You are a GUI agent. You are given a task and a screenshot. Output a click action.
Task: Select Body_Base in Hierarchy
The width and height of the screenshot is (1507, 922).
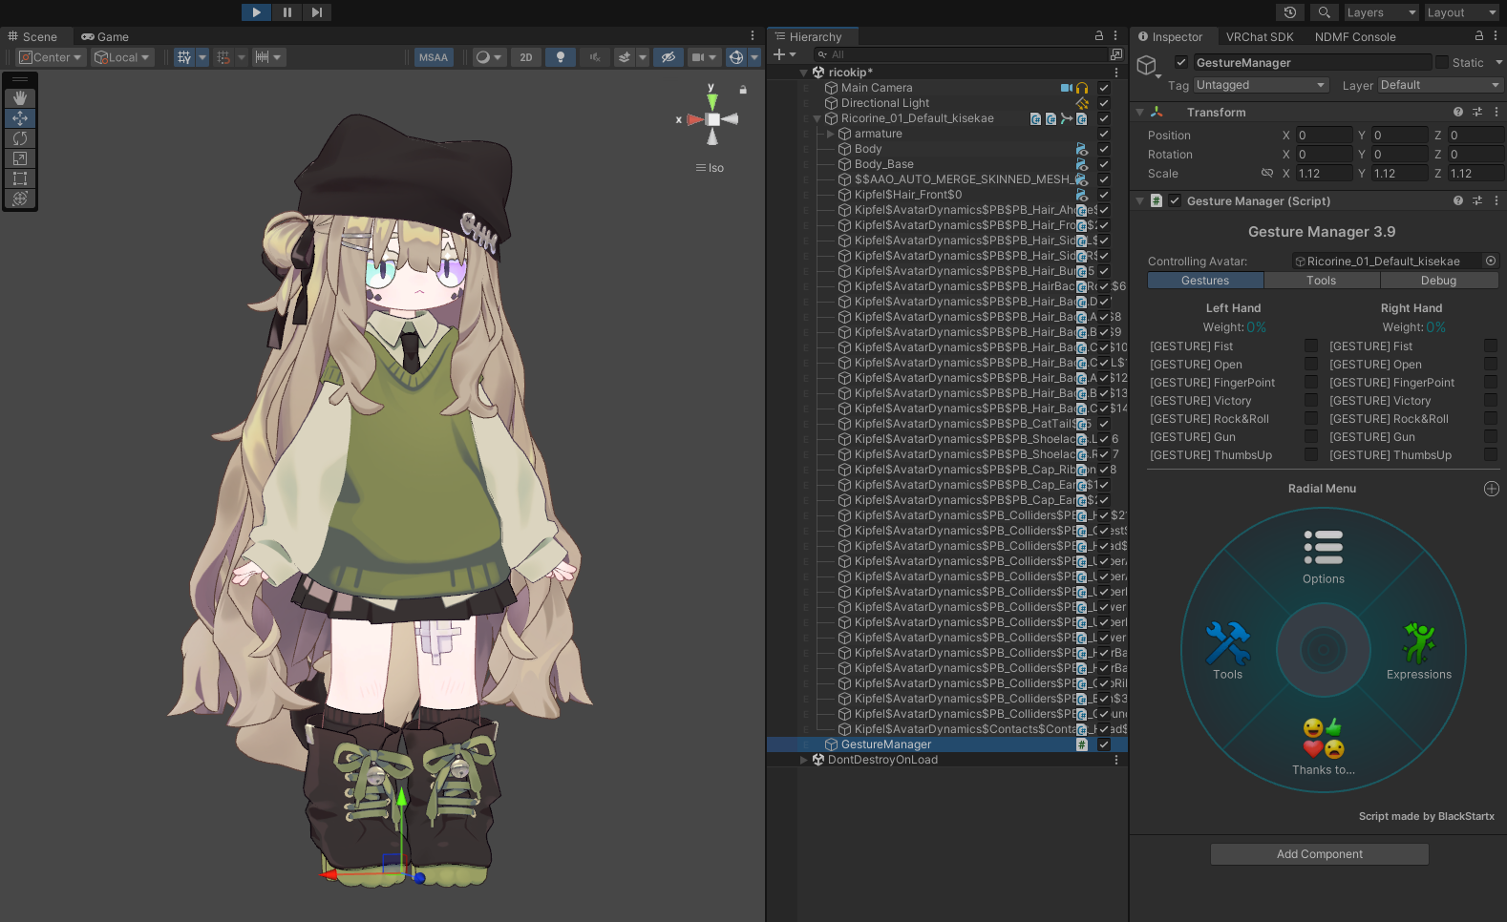coord(884,164)
